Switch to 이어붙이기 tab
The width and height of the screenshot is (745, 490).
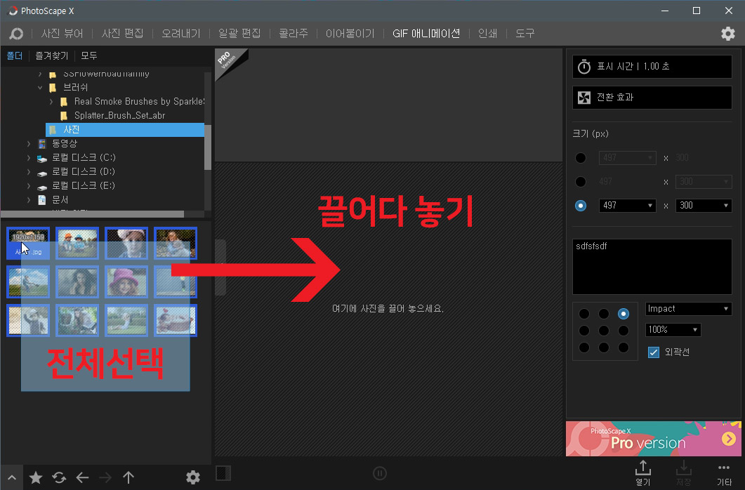pyautogui.click(x=350, y=33)
